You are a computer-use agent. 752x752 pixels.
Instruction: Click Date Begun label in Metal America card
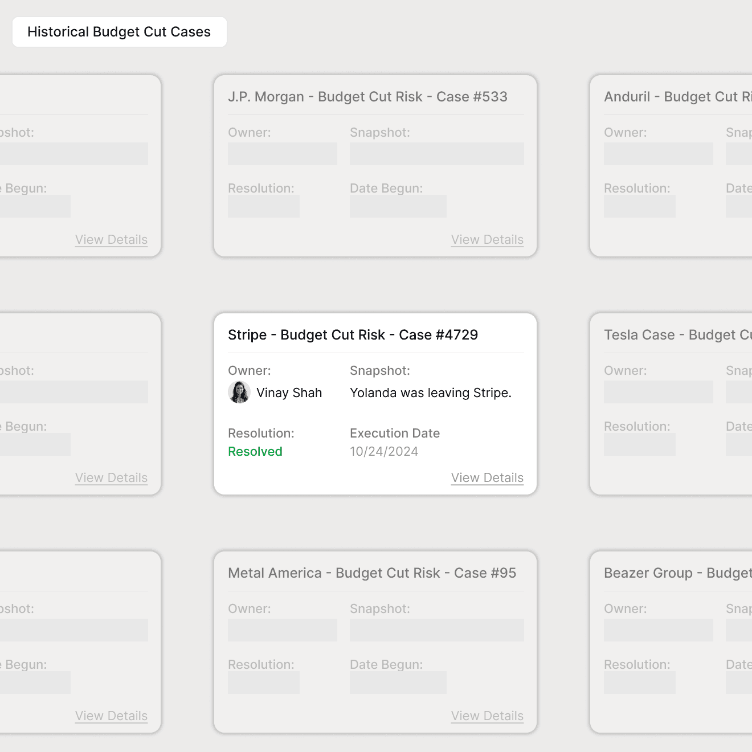[x=386, y=664]
